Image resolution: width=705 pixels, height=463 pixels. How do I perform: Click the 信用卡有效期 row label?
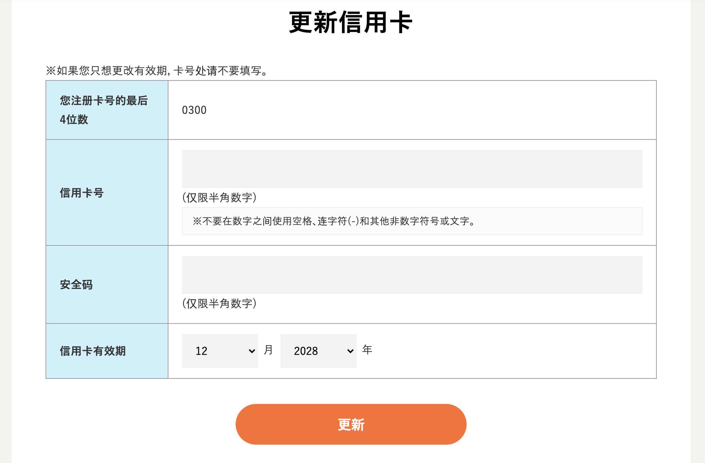pos(93,351)
